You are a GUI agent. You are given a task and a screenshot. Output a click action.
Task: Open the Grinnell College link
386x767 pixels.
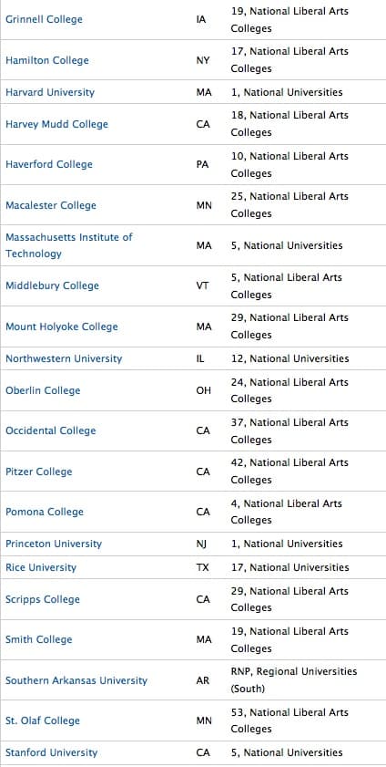tap(44, 19)
